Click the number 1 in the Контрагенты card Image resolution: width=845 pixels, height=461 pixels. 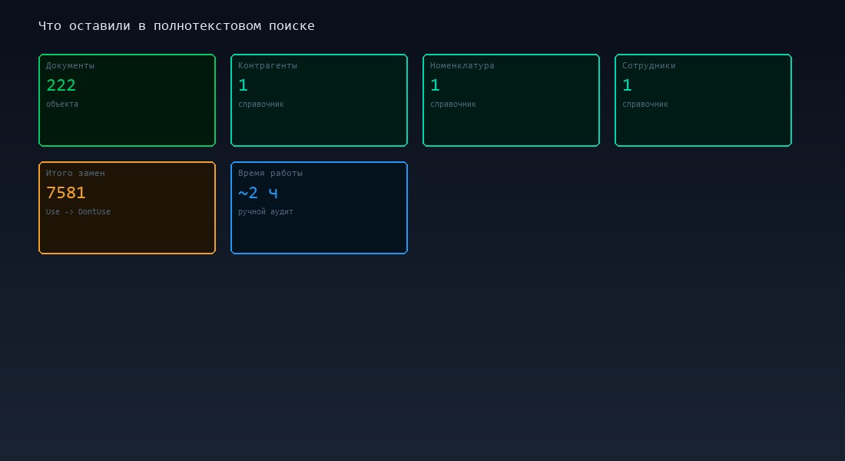243,85
